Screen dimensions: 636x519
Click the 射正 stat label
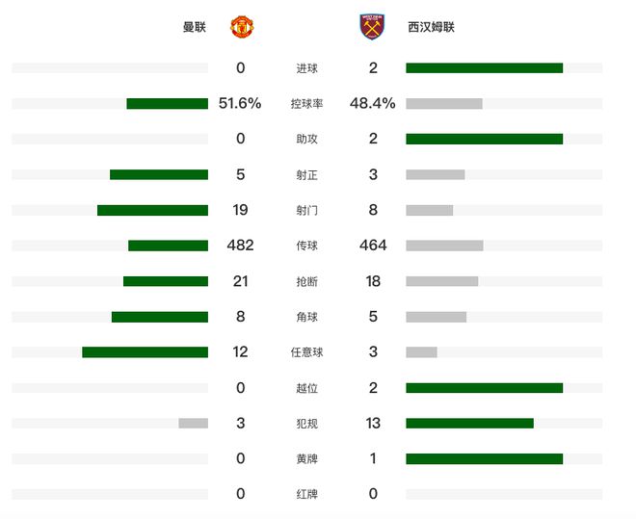(306, 175)
